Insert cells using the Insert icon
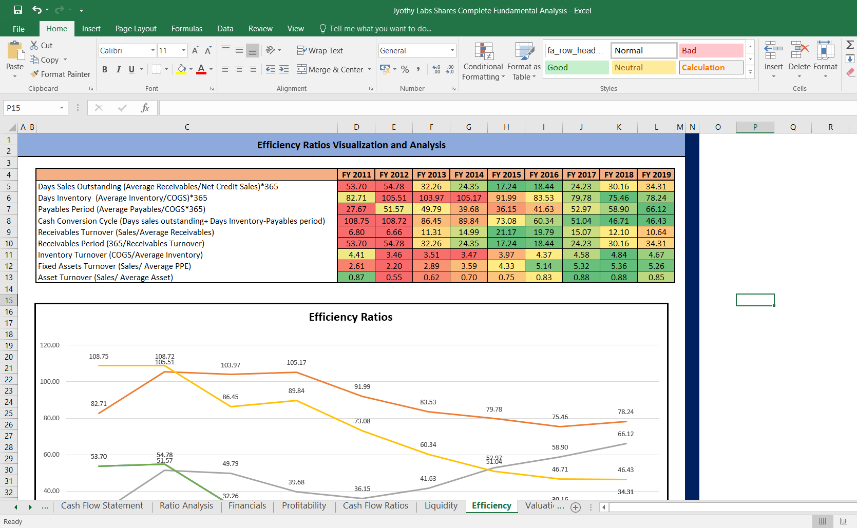 pos(773,51)
